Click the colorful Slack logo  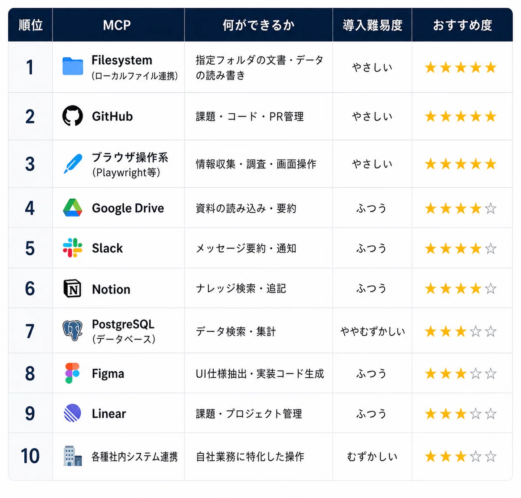[x=73, y=248]
